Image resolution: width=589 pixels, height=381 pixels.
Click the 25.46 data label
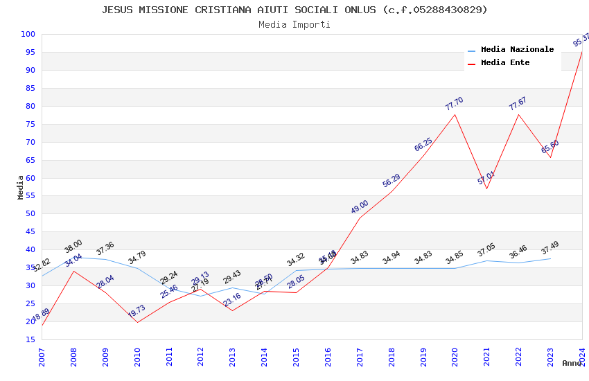click(168, 292)
